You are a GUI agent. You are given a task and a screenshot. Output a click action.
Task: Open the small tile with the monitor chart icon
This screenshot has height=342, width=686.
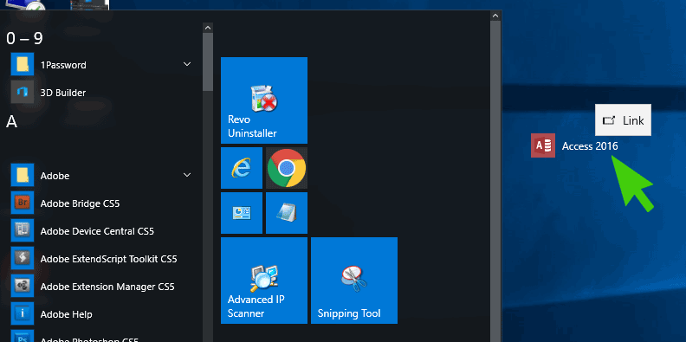tap(242, 213)
